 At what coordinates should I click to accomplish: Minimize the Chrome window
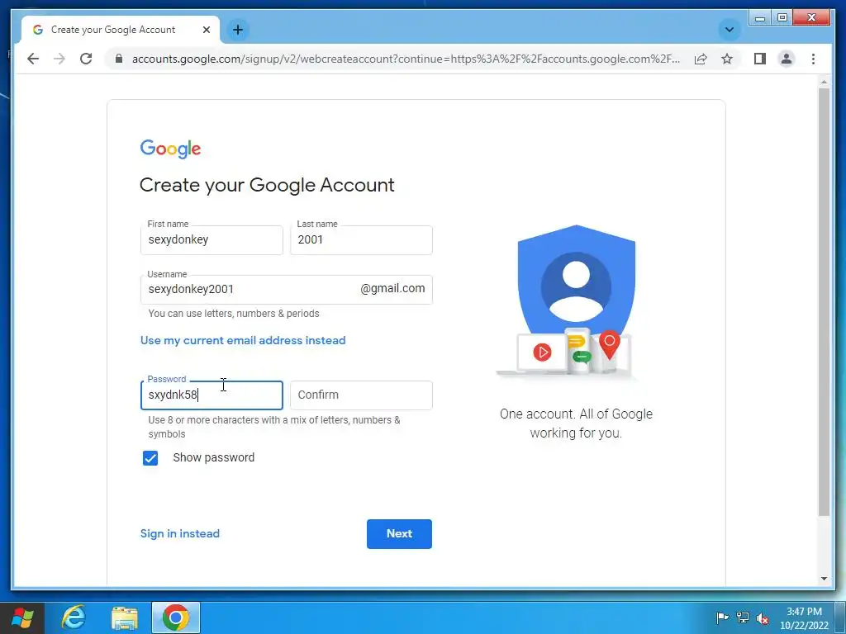click(760, 18)
